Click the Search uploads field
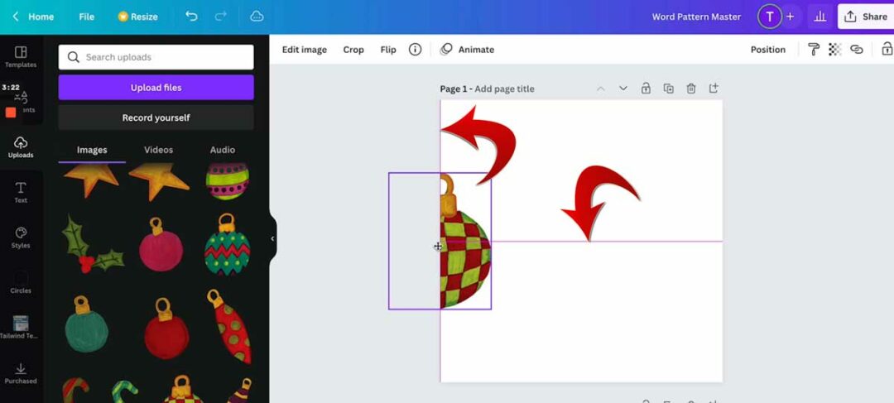The image size is (894, 403). pyautogui.click(x=156, y=57)
